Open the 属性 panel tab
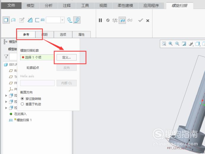This screenshot has width=205, height=154. 81,35
